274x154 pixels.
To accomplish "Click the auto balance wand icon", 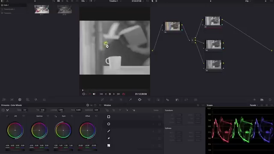I will pyautogui.click(x=8, y=110).
